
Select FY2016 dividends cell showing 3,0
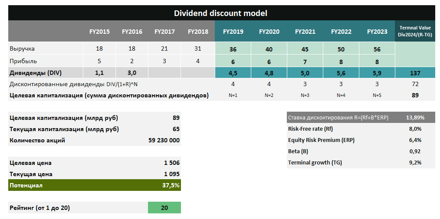[132, 73]
